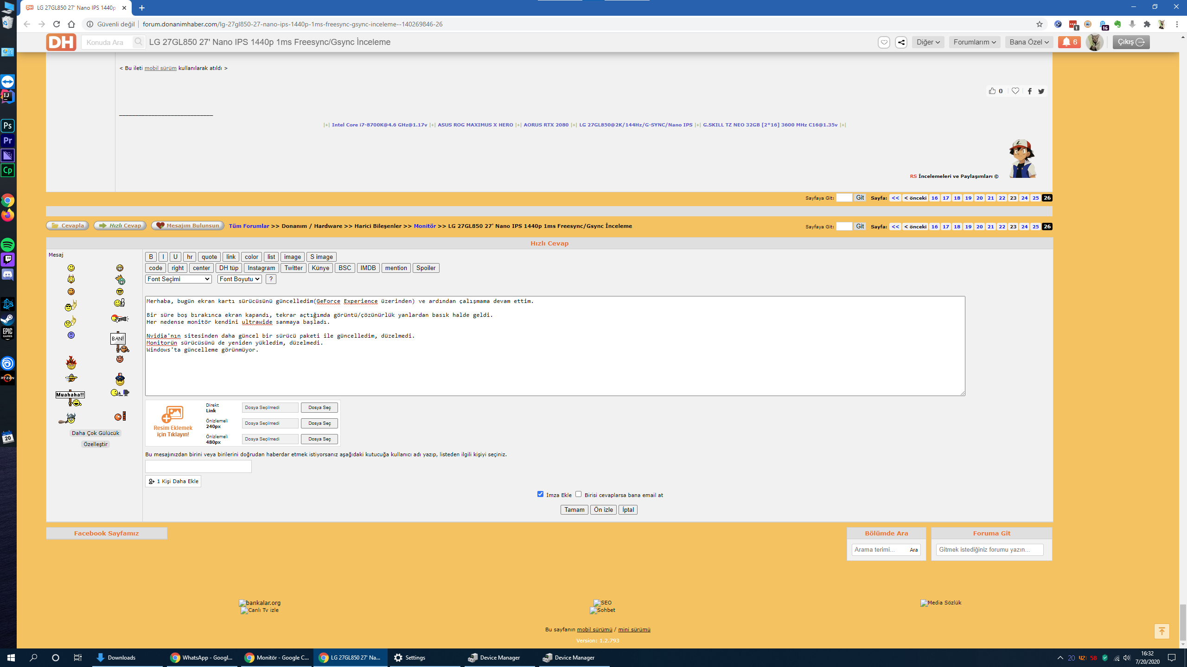Viewport: 1187px width, 667px height.
Task: Click Tüm Forumlar breadcrumb link
Action: [x=249, y=226]
